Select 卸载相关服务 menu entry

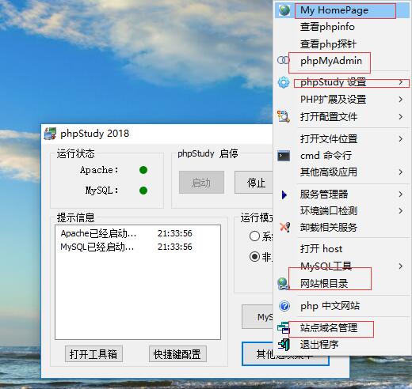point(342,227)
